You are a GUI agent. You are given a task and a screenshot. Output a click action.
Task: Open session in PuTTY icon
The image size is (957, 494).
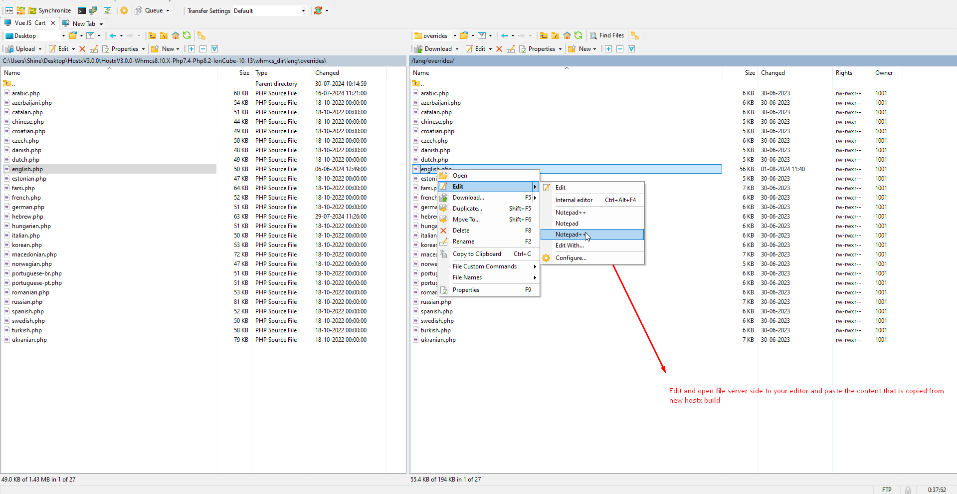click(x=93, y=10)
